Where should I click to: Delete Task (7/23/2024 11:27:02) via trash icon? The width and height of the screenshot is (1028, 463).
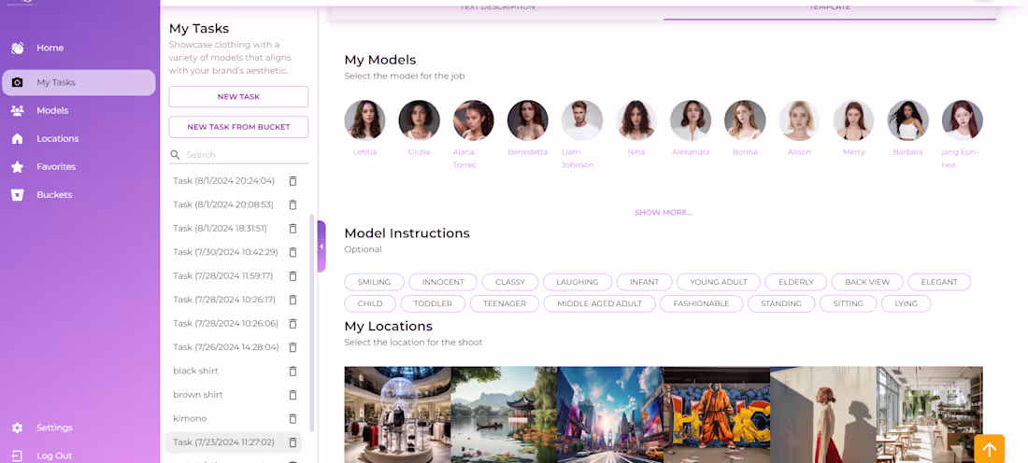point(293,442)
